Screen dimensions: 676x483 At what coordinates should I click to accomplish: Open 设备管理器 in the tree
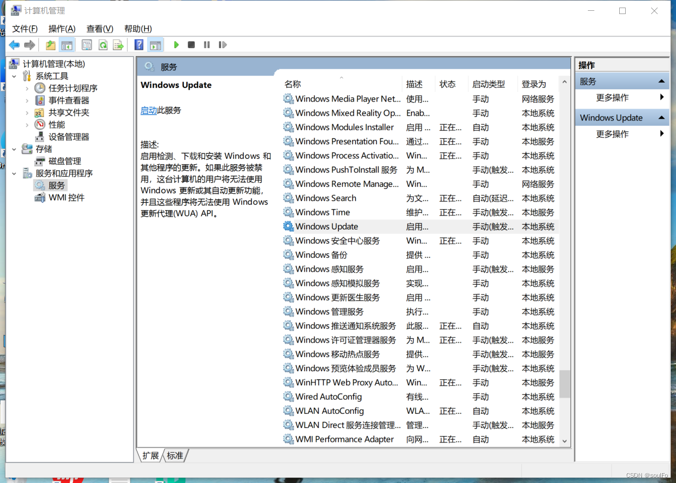tap(69, 137)
